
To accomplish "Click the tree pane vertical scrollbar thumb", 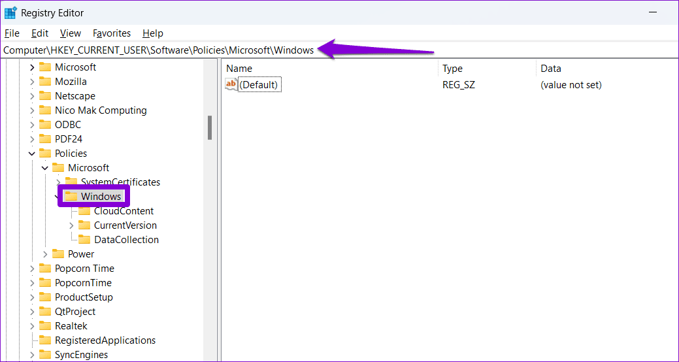I will click(x=210, y=127).
